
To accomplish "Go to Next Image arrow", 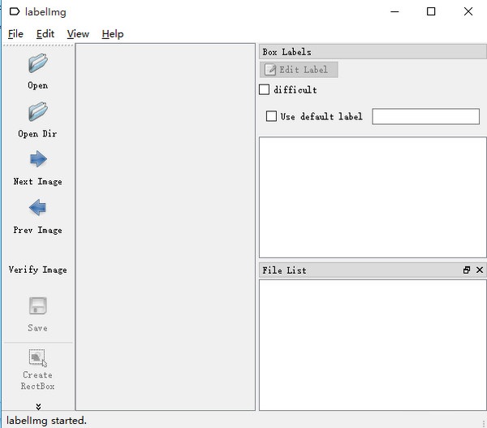I will [x=37, y=160].
